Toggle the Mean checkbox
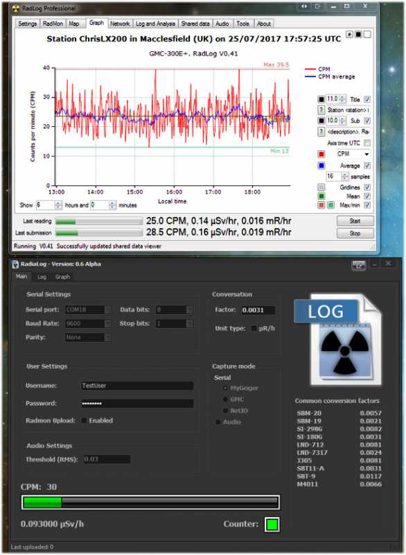This screenshot has height=555, width=406. [x=367, y=196]
